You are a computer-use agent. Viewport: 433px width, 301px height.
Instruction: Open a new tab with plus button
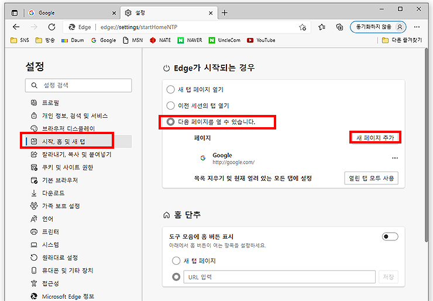[x=225, y=13]
